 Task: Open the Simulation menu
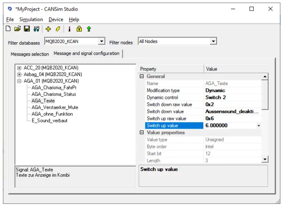click(x=31, y=19)
